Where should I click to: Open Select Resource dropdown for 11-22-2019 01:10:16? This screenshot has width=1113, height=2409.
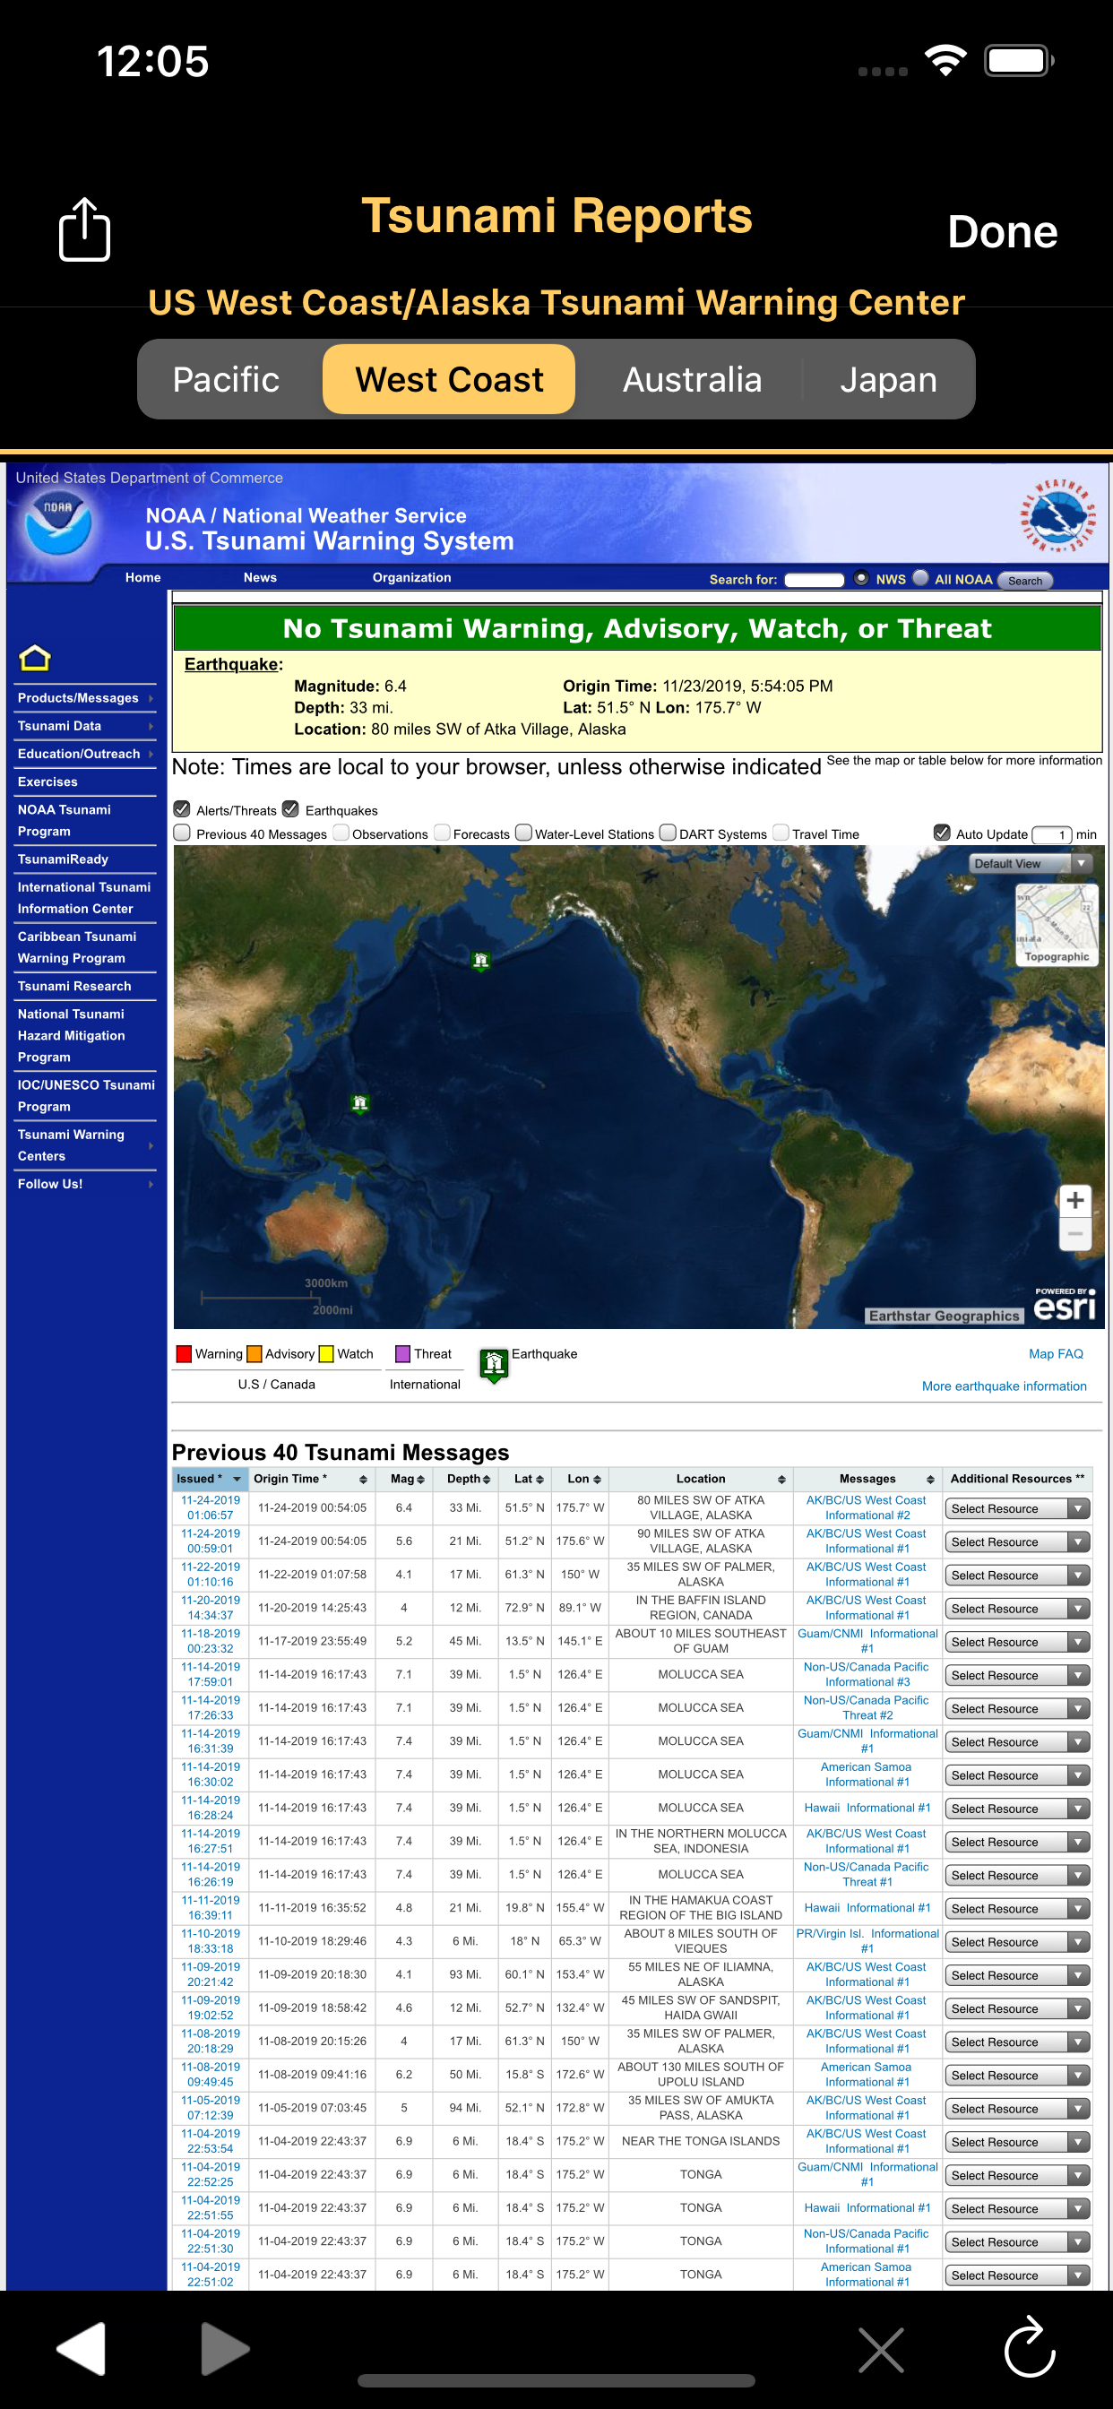tap(1016, 1575)
